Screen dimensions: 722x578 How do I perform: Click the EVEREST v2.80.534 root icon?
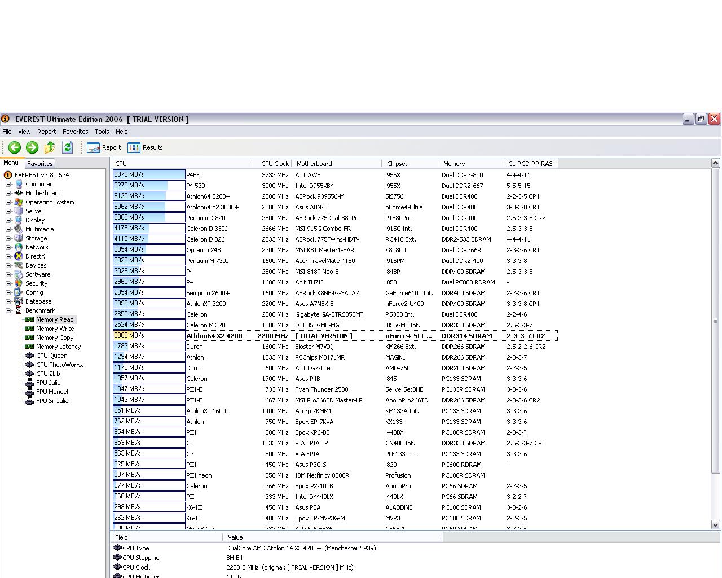point(8,175)
